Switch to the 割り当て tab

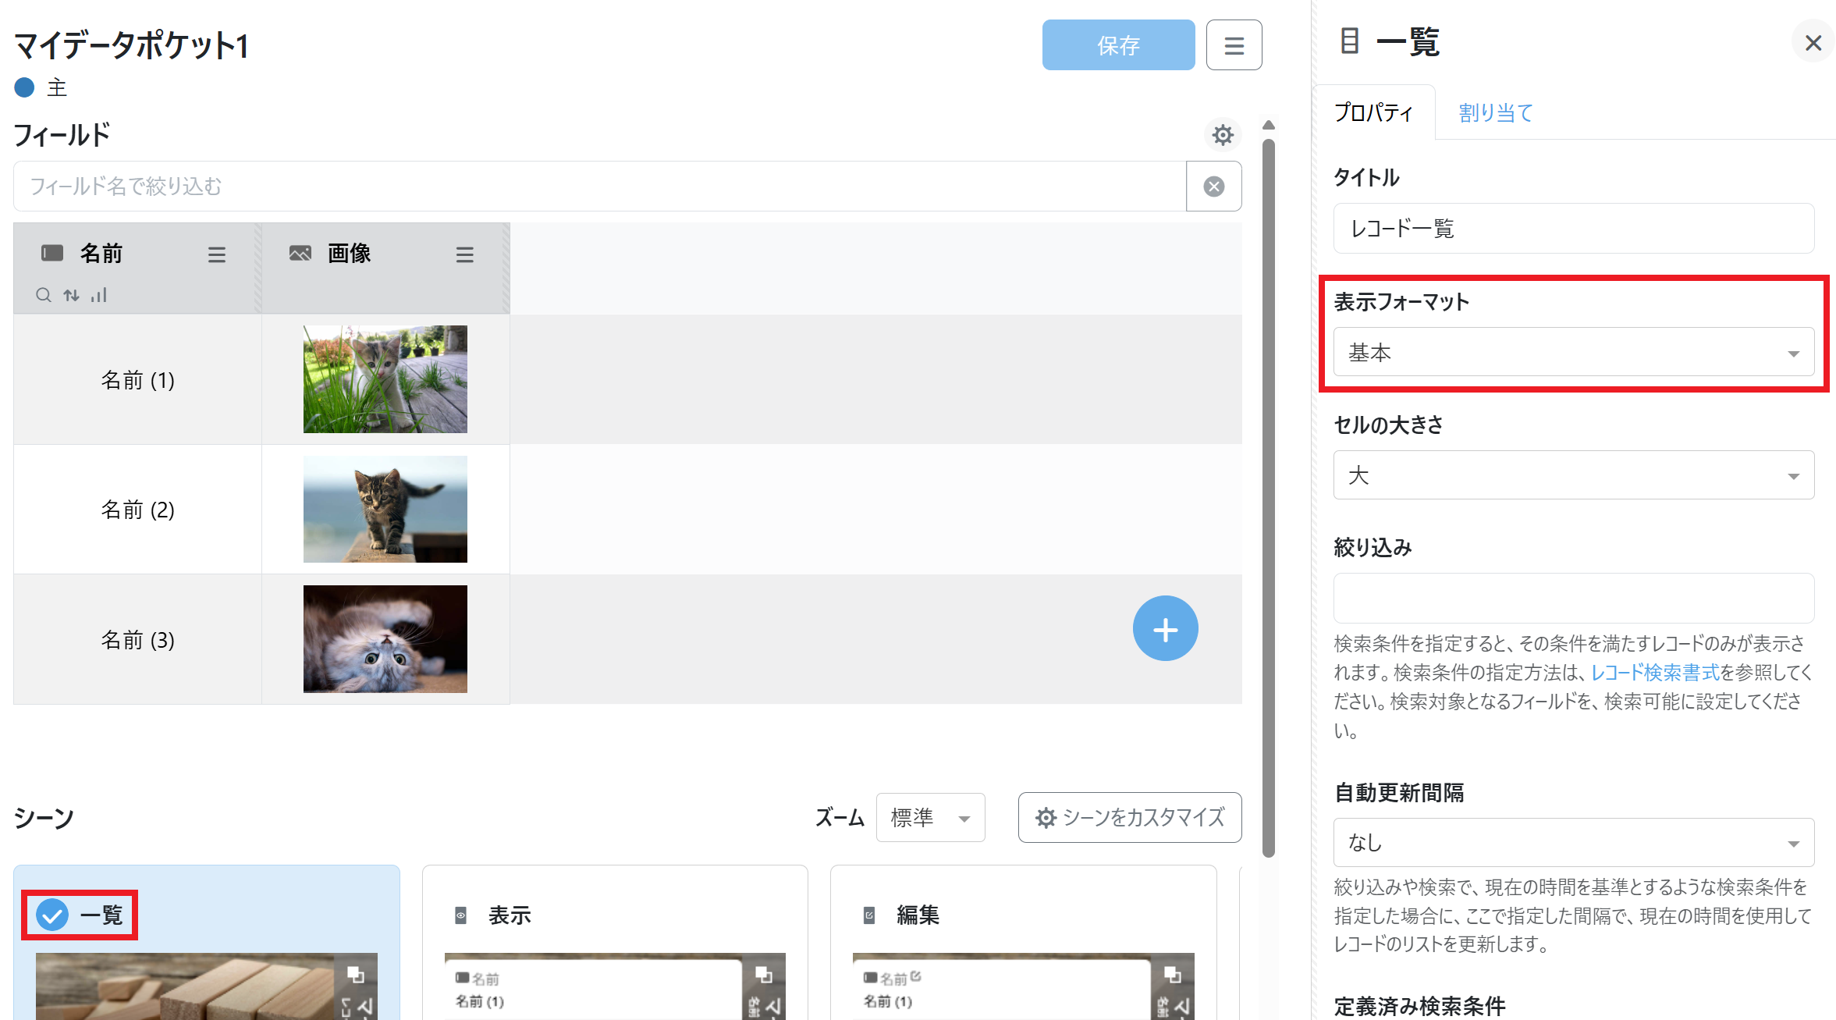(1495, 113)
